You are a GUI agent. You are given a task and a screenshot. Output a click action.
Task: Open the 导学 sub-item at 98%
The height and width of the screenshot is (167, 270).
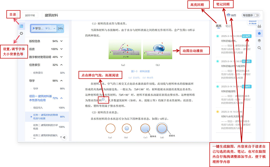coord(47,89)
